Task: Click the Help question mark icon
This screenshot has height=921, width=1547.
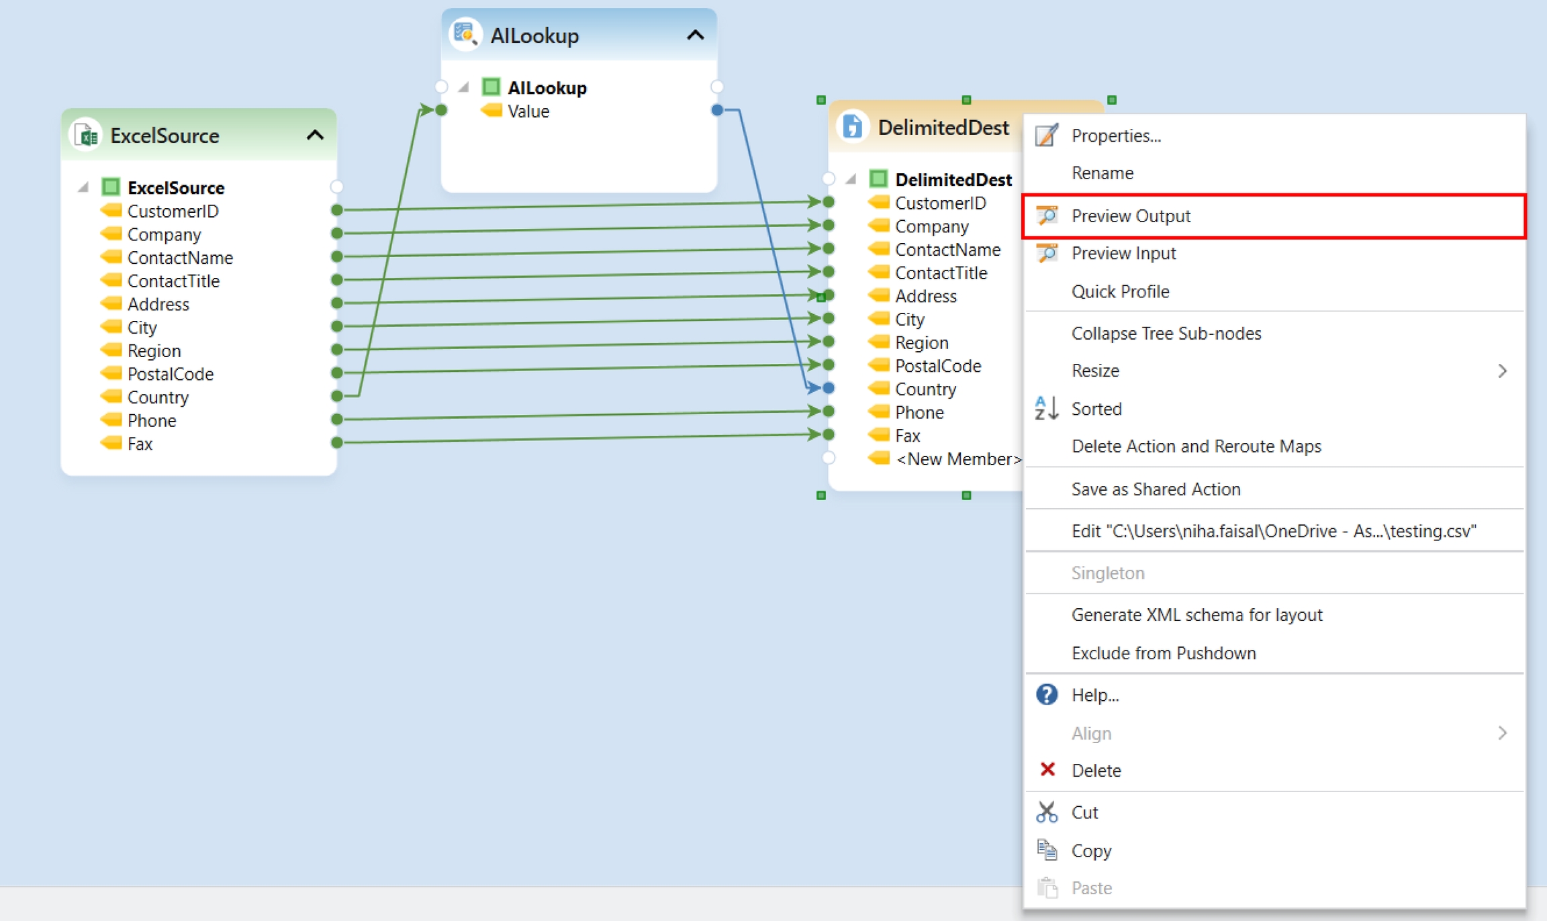Action: (1046, 695)
